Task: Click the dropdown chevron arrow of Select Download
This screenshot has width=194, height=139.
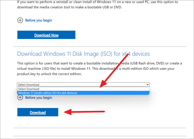Action: click(x=148, y=84)
